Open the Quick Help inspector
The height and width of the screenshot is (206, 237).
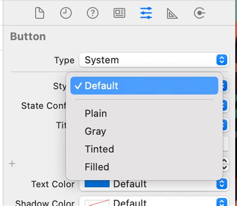(x=92, y=13)
